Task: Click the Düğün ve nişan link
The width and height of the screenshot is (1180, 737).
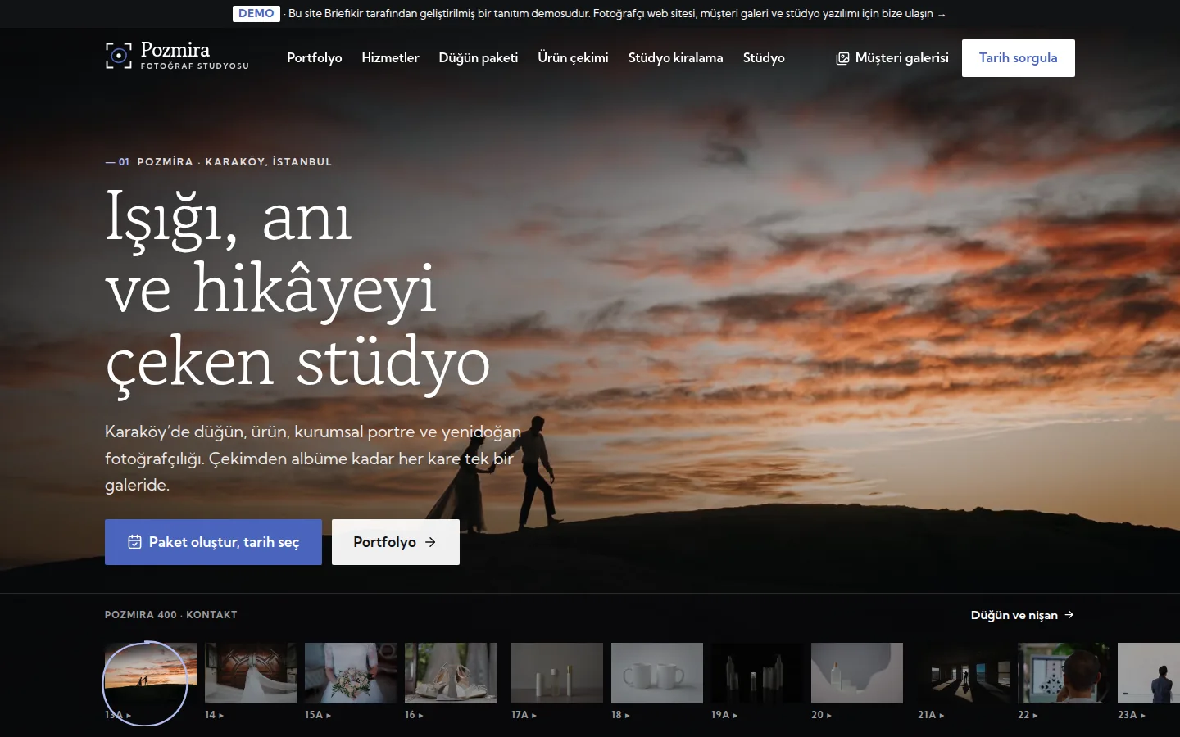Action: pos(1023,615)
